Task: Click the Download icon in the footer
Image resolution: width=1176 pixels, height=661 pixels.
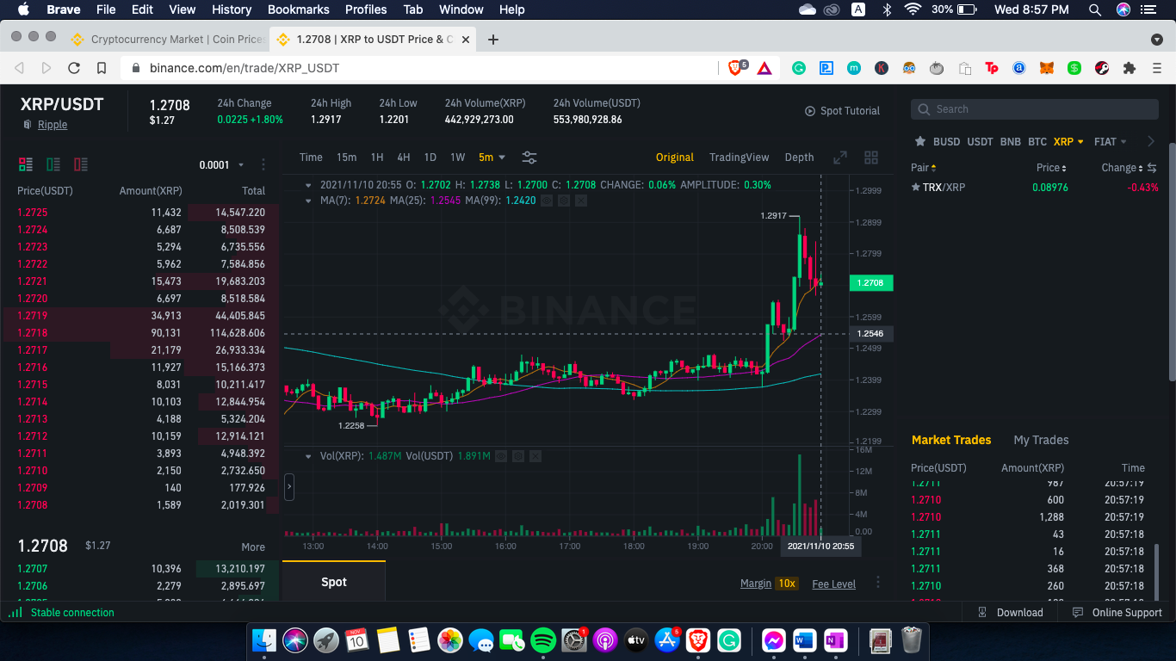Action: tap(983, 613)
